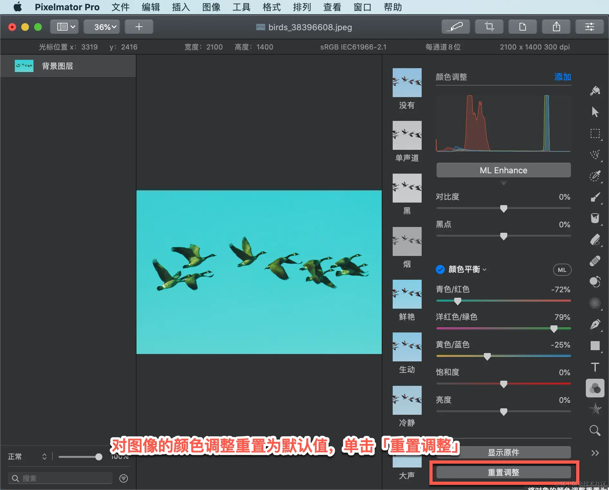Open the 插入 menu

181,7
